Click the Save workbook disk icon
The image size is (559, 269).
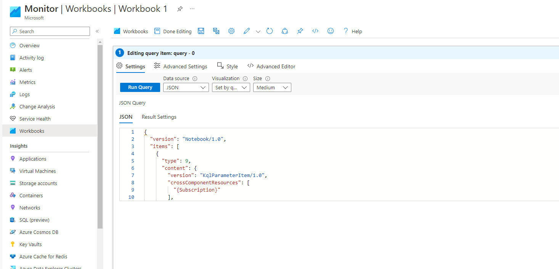click(201, 31)
